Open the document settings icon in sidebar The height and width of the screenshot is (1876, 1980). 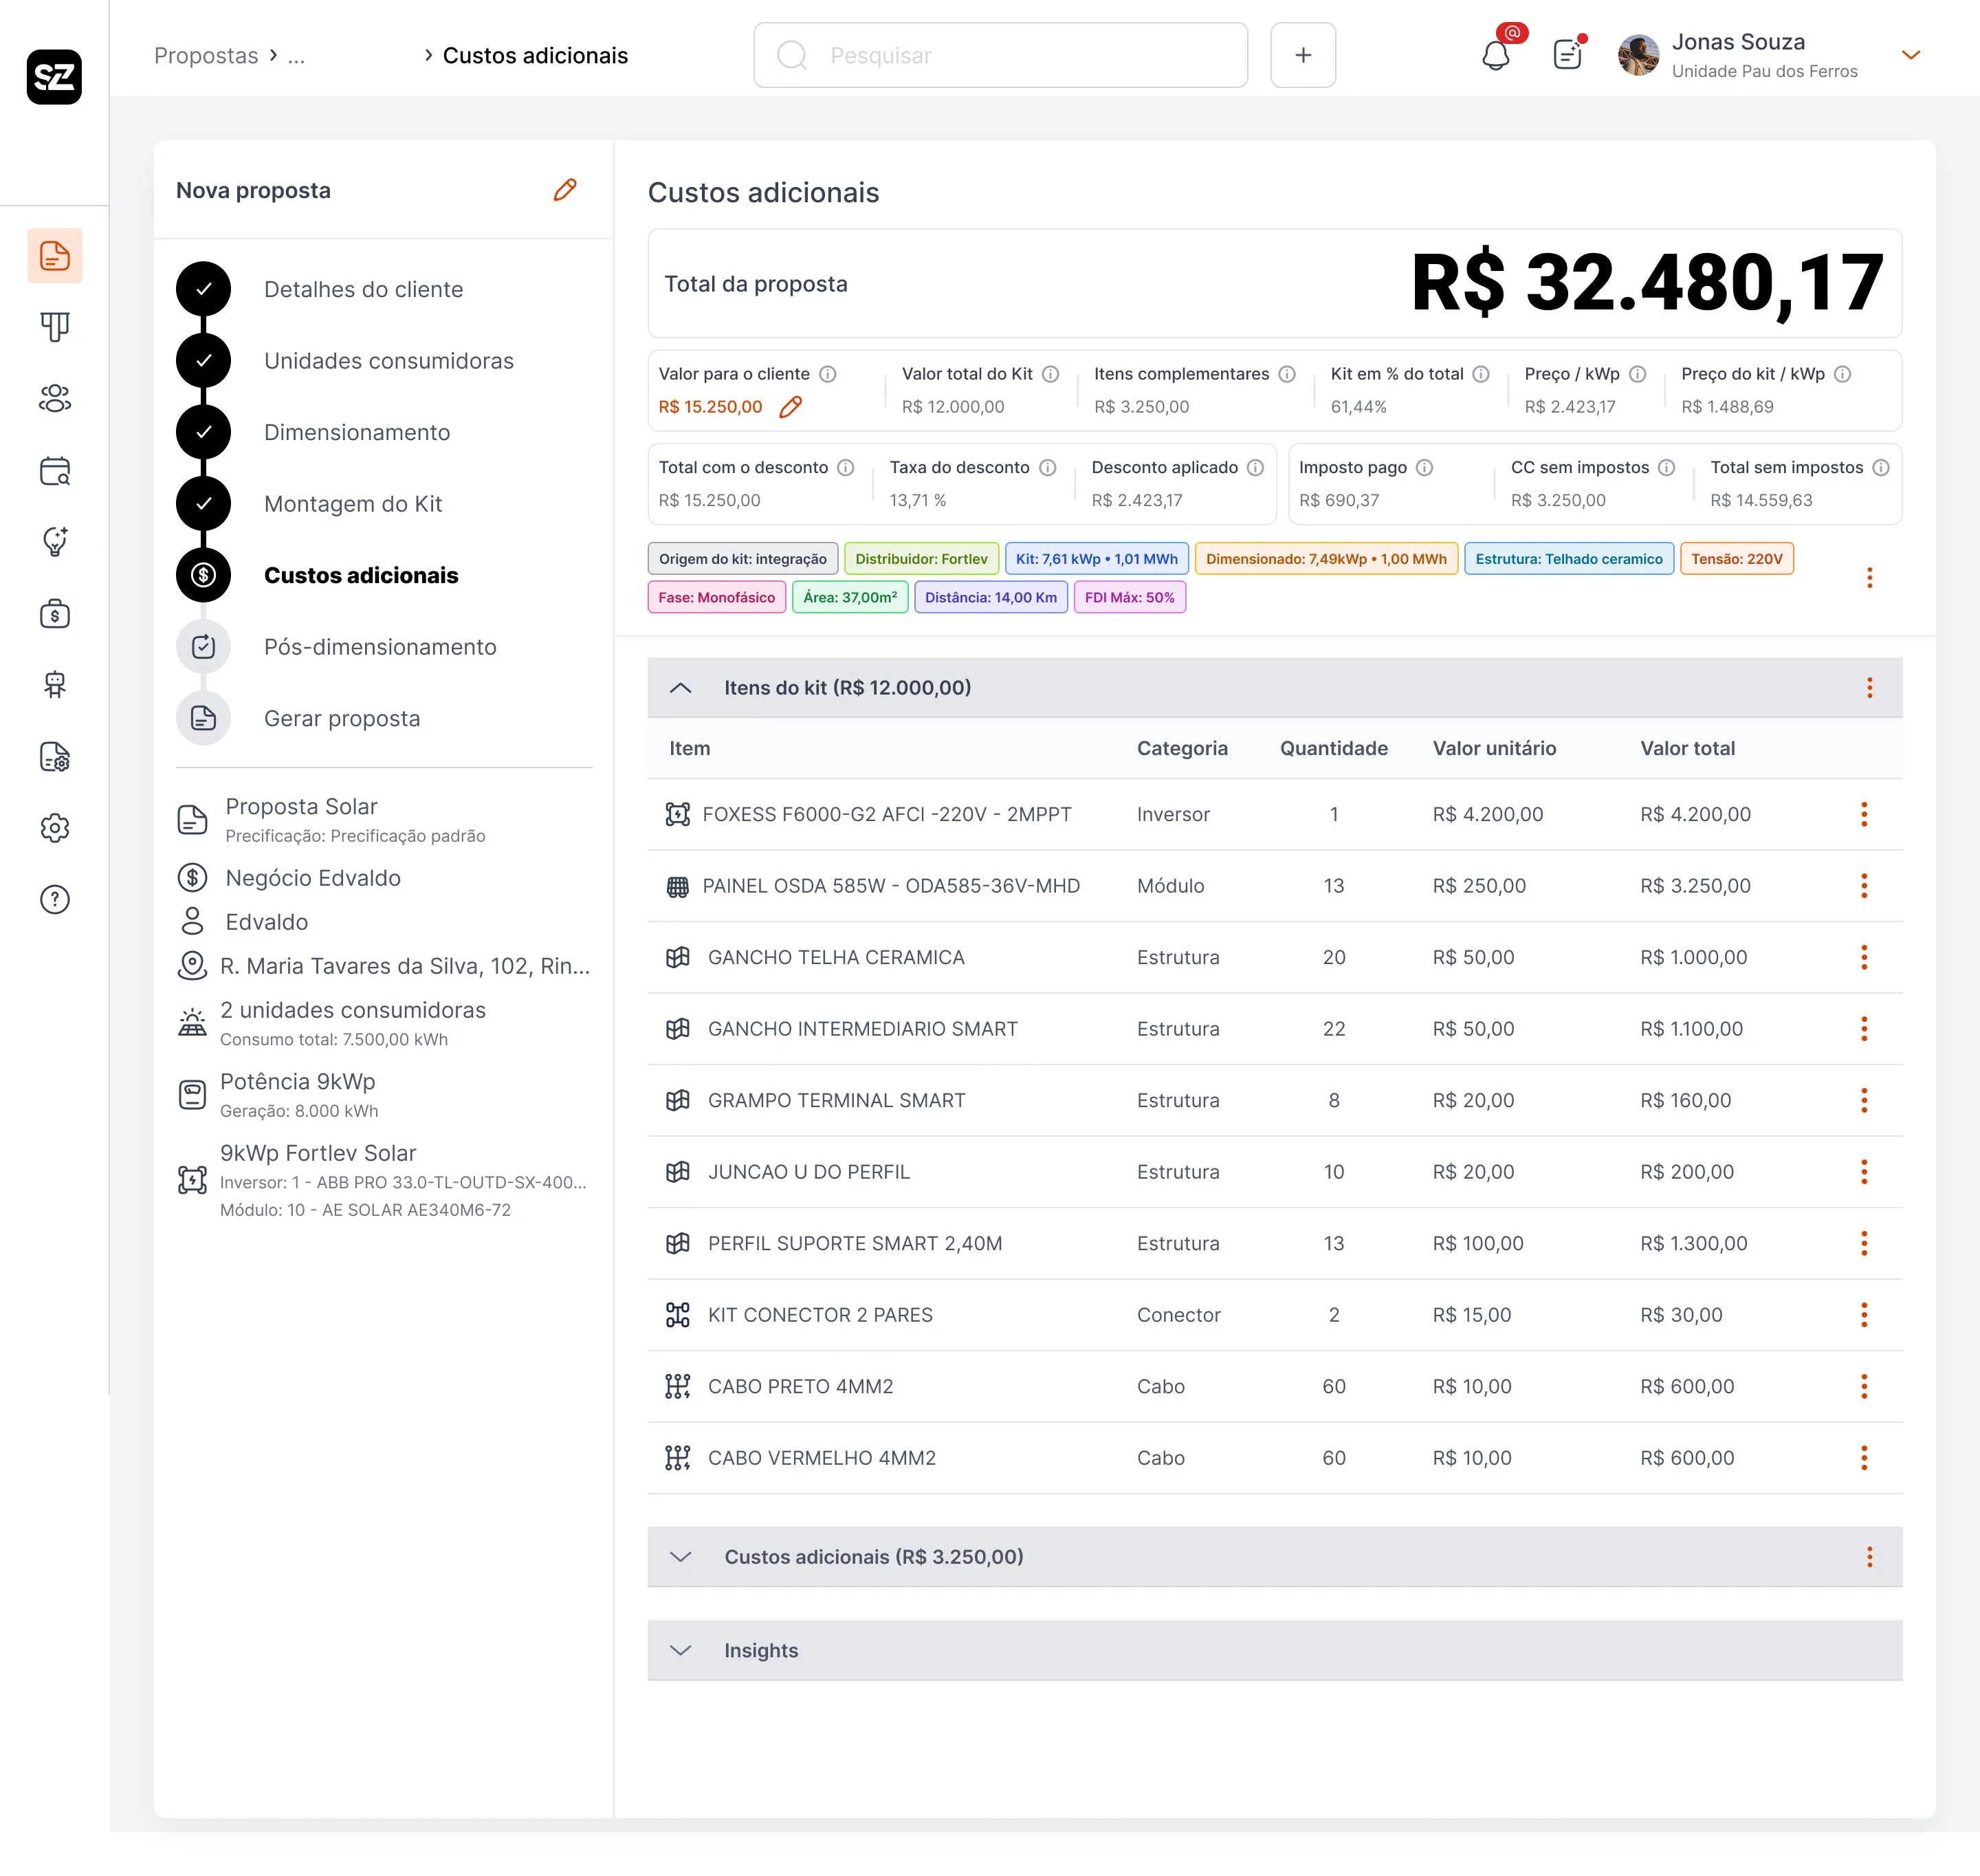click(55, 756)
